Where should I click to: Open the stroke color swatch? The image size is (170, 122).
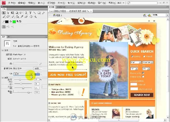point(7,22)
